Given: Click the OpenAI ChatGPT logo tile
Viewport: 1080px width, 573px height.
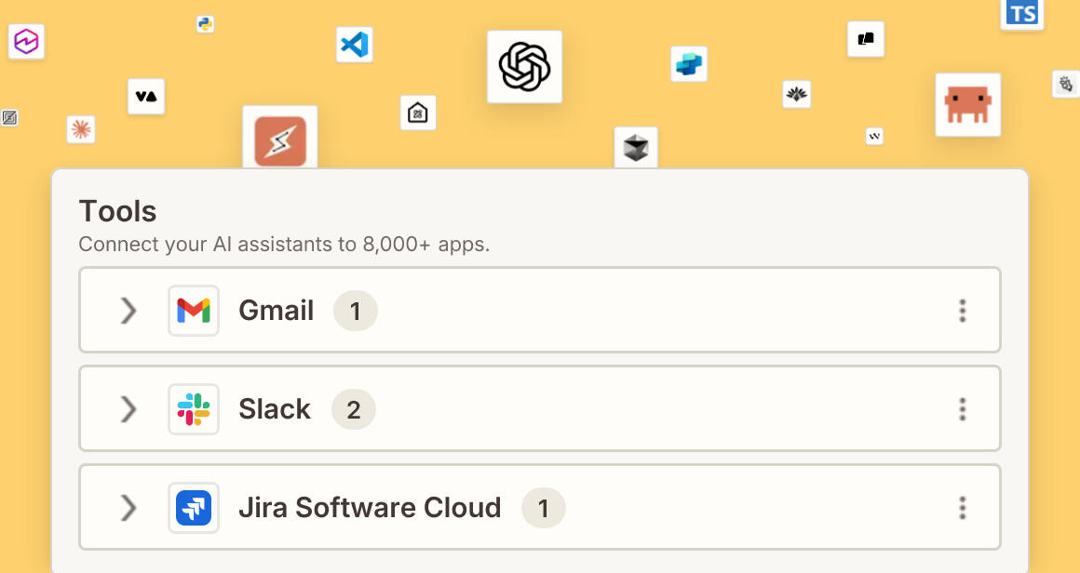Looking at the screenshot, I should [x=524, y=67].
